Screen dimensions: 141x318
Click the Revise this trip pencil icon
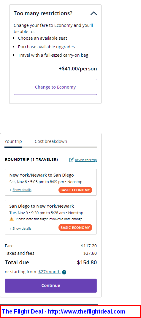(72, 160)
